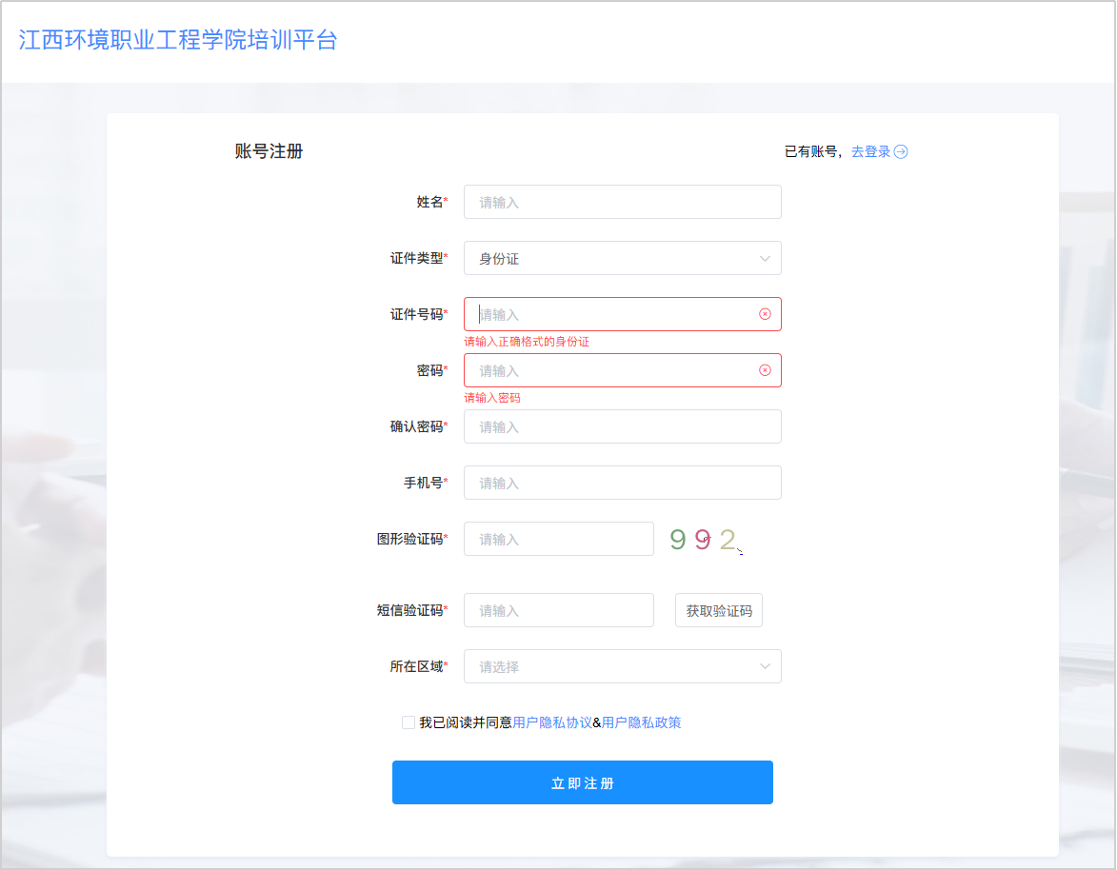Image resolution: width=1117 pixels, height=870 pixels.
Task: Tick the 我已阅读并同意 privacy checkbox
Action: 409,722
